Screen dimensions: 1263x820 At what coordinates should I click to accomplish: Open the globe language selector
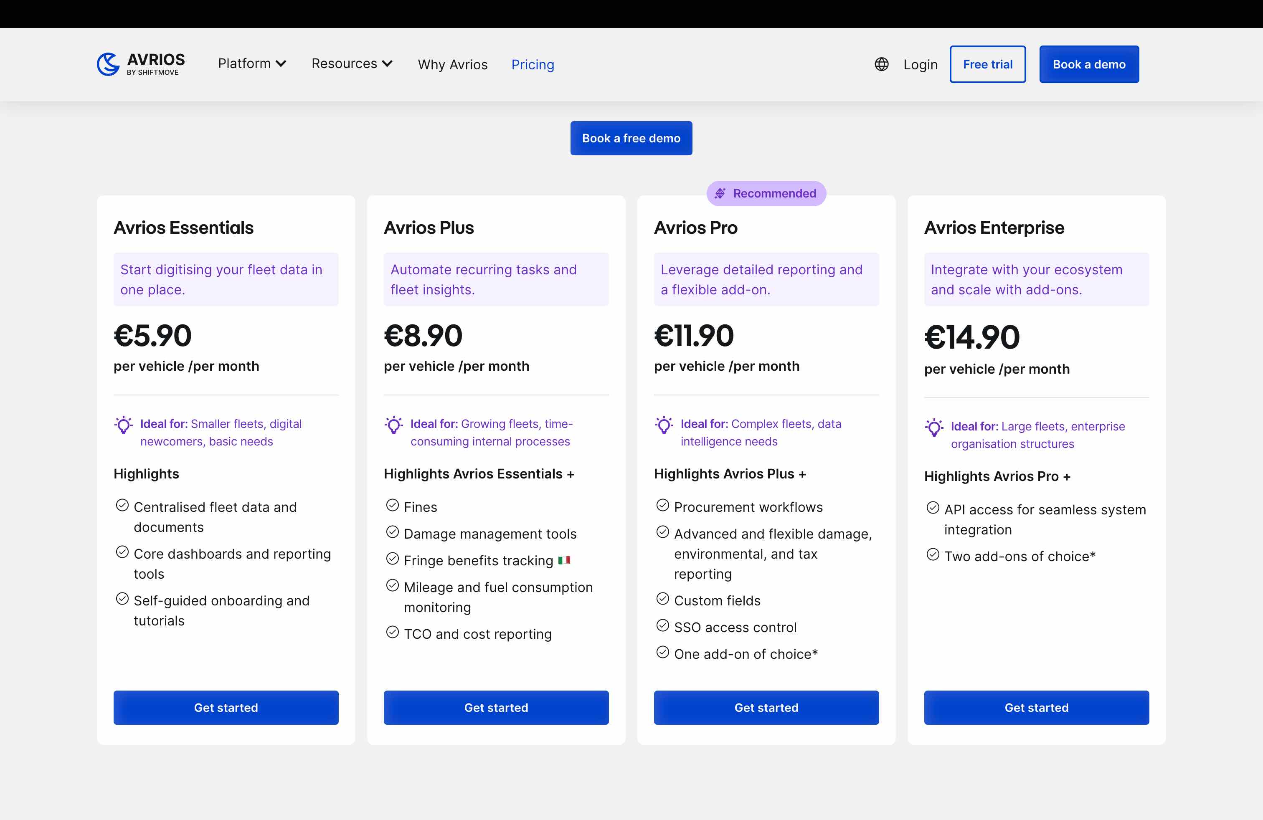pos(881,64)
